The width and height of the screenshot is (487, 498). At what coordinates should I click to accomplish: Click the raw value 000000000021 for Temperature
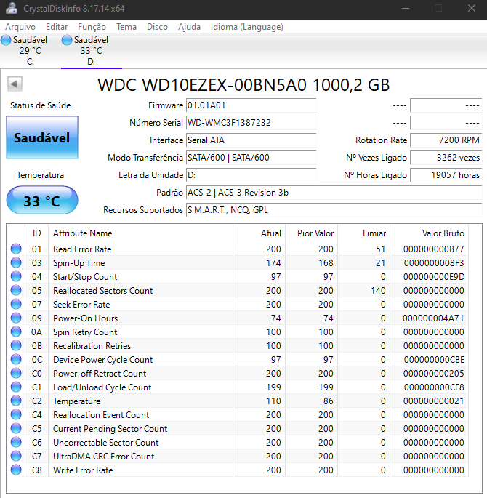pos(433,401)
